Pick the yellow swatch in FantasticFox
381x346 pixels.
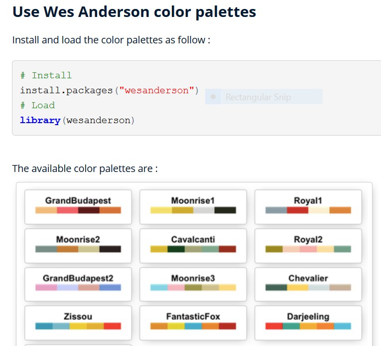click(176, 326)
